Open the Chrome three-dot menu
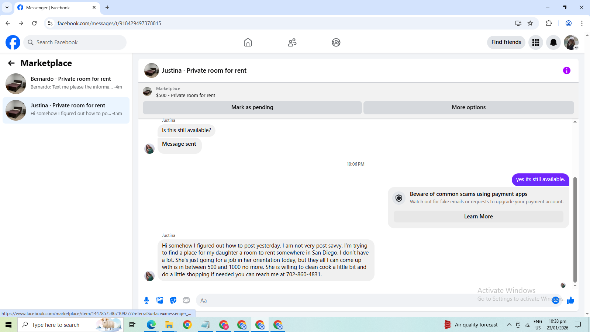Viewport: 590px width, 332px height. click(582, 23)
